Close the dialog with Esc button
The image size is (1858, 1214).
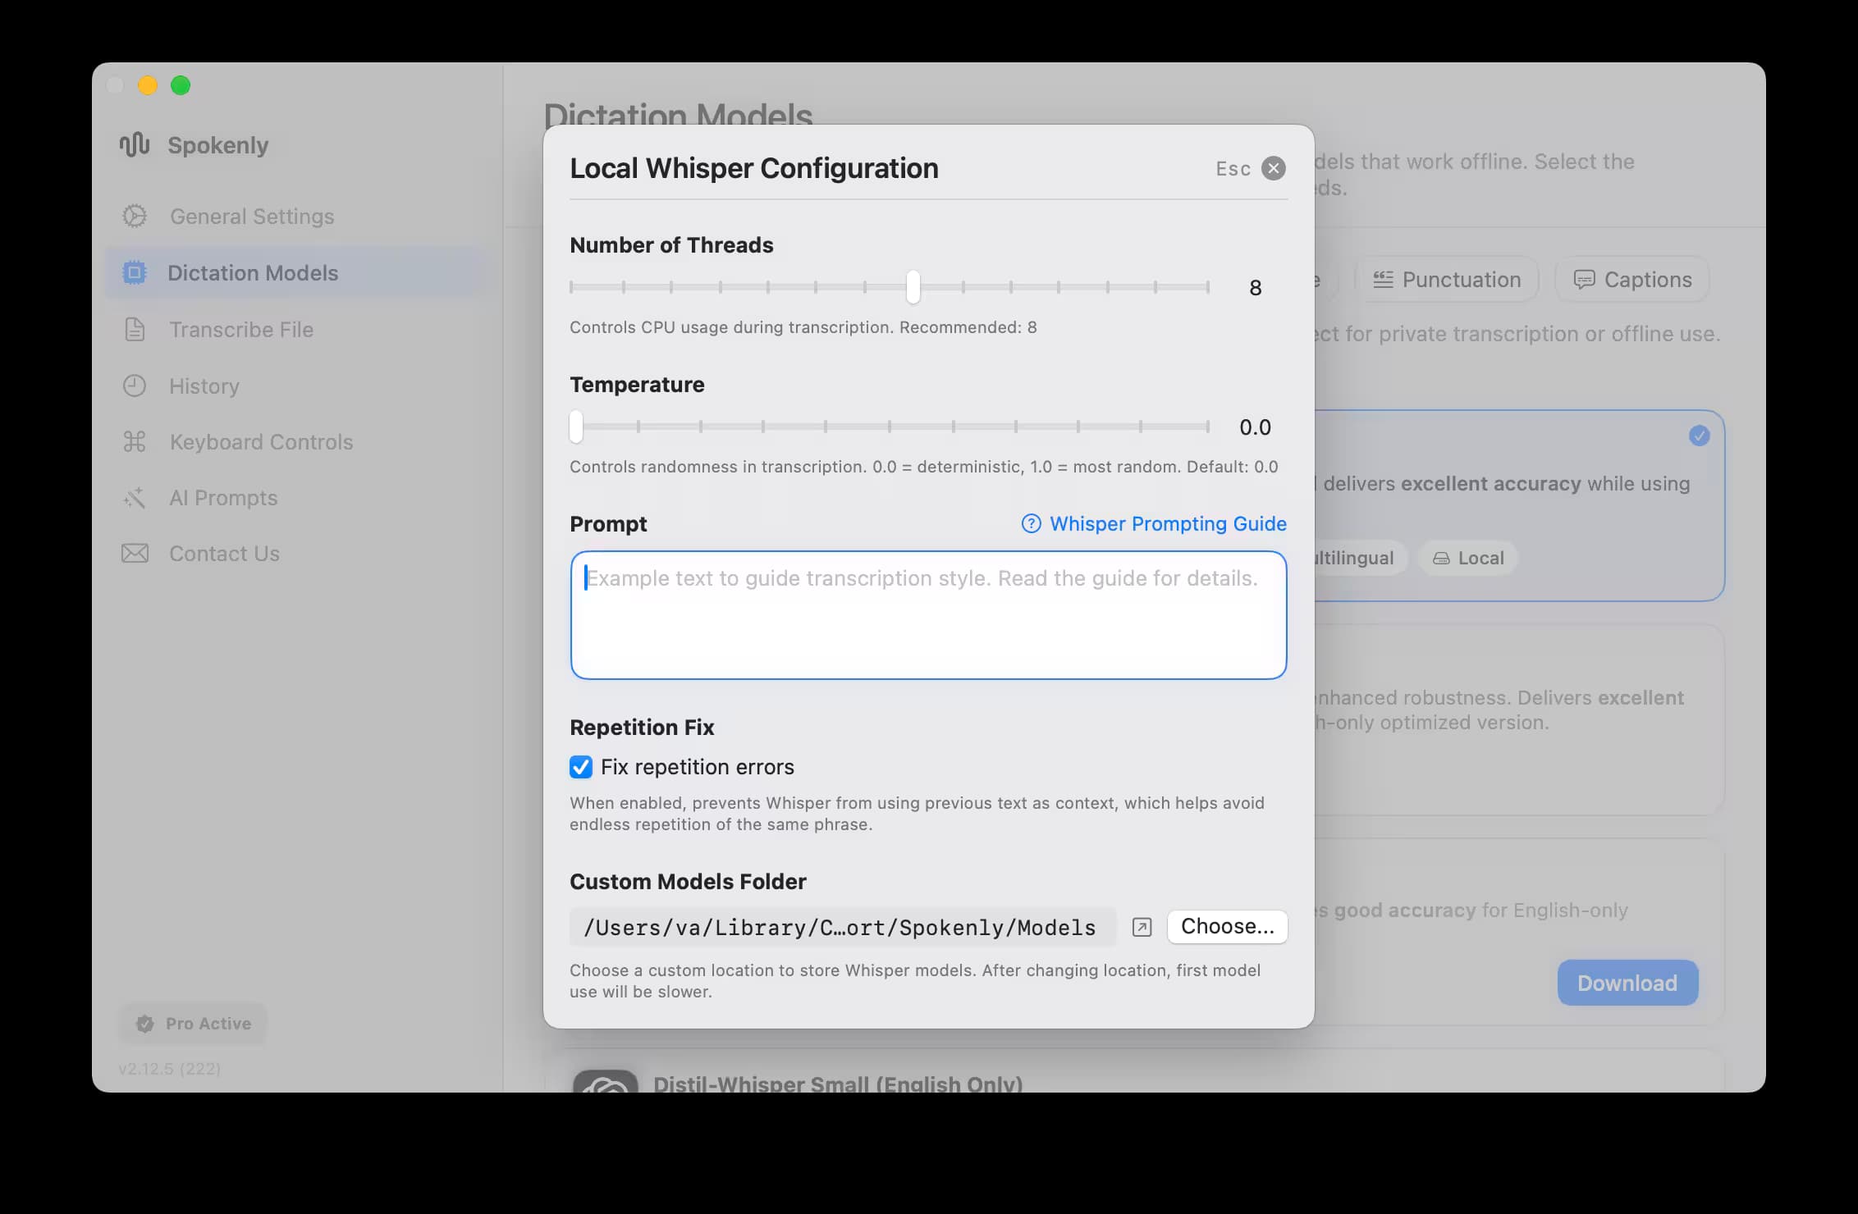tap(1273, 168)
